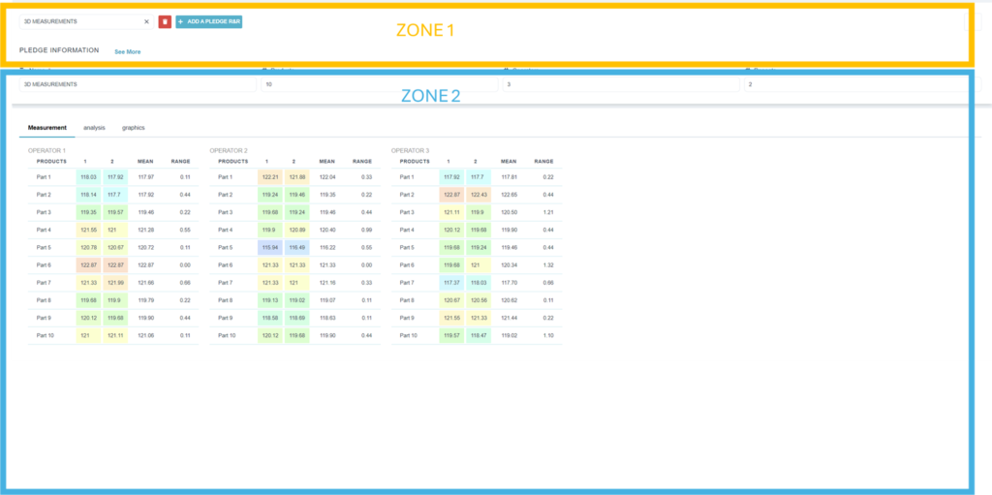Screen dimensions: 992x495
Task: Select Operator 2 Part 5 trial 2 cell 116.49
Action: (x=296, y=248)
